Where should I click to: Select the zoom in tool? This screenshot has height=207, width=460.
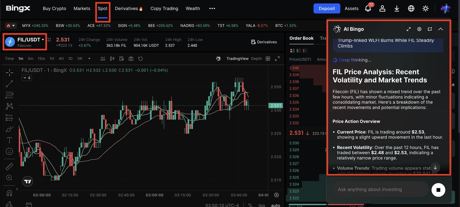point(9,178)
